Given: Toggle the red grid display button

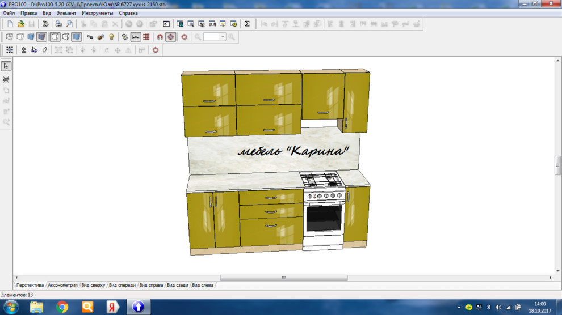Looking at the screenshot, I should pyautogui.click(x=146, y=37).
